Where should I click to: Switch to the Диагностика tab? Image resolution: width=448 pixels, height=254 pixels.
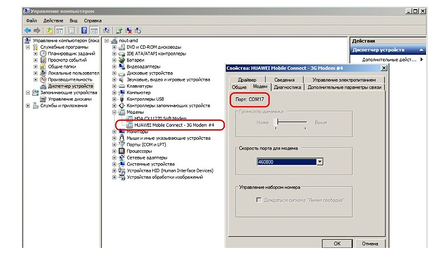tap(288, 87)
